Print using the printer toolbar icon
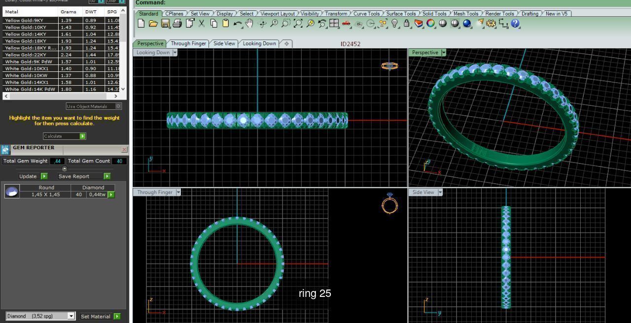631x323 pixels. 177,23
